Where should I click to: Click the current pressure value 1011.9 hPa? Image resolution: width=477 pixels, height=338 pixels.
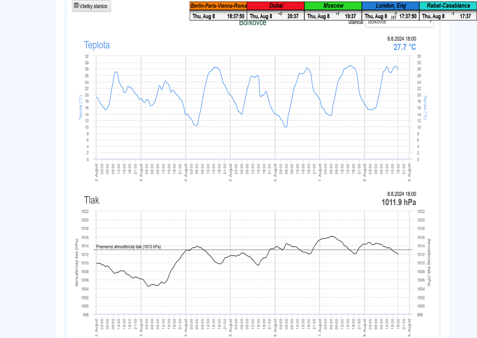coord(399,202)
